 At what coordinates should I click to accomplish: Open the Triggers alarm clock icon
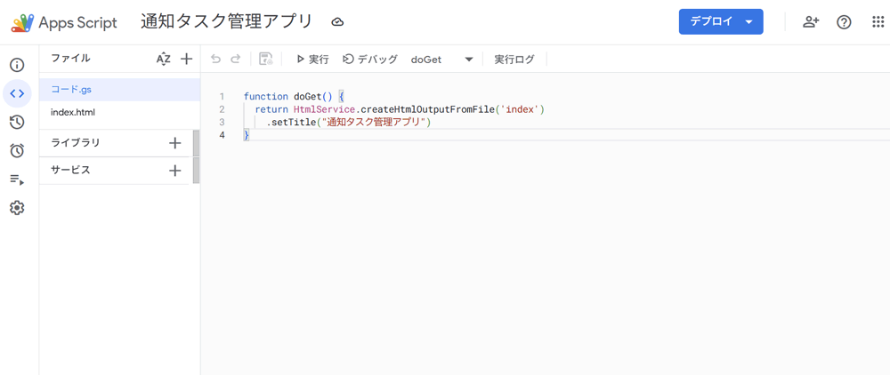[x=17, y=151]
